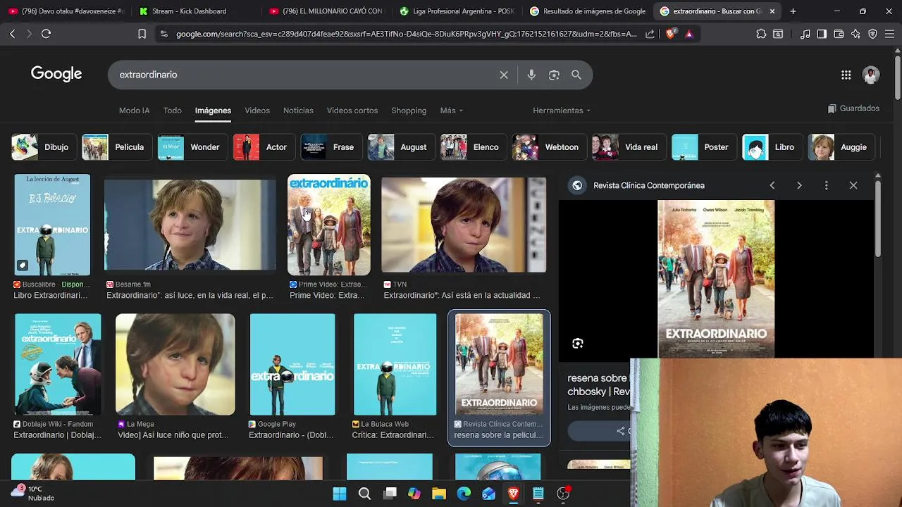Filter by Libro chip

click(771, 147)
